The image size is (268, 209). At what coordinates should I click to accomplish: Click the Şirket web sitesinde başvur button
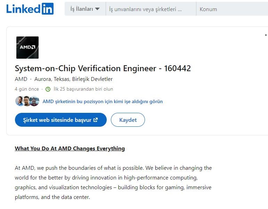click(61, 120)
